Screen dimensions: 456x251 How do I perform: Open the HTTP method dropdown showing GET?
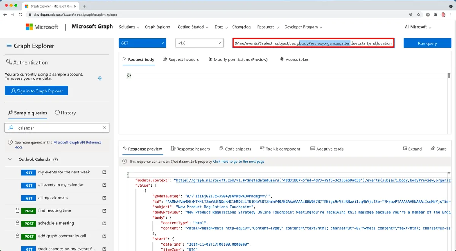pyautogui.click(x=142, y=43)
